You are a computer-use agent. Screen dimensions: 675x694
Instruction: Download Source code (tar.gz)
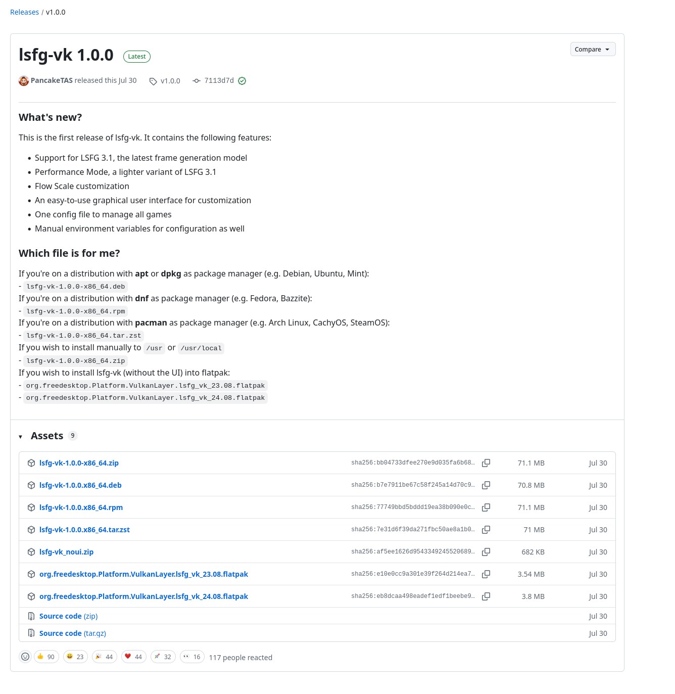[x=73, y=633]
